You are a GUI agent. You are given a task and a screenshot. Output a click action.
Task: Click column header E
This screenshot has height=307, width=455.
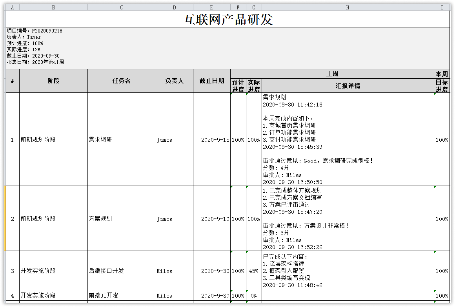tap(212, 7)
